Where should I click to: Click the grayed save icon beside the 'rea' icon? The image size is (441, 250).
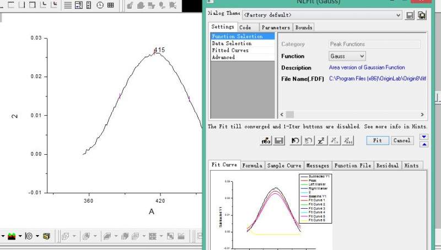click(279, 141)
